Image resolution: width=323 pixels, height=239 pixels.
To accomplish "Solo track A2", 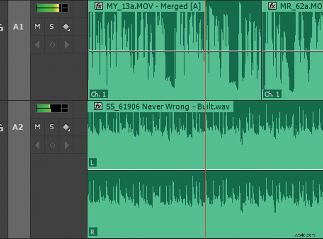I will point(51,127).
